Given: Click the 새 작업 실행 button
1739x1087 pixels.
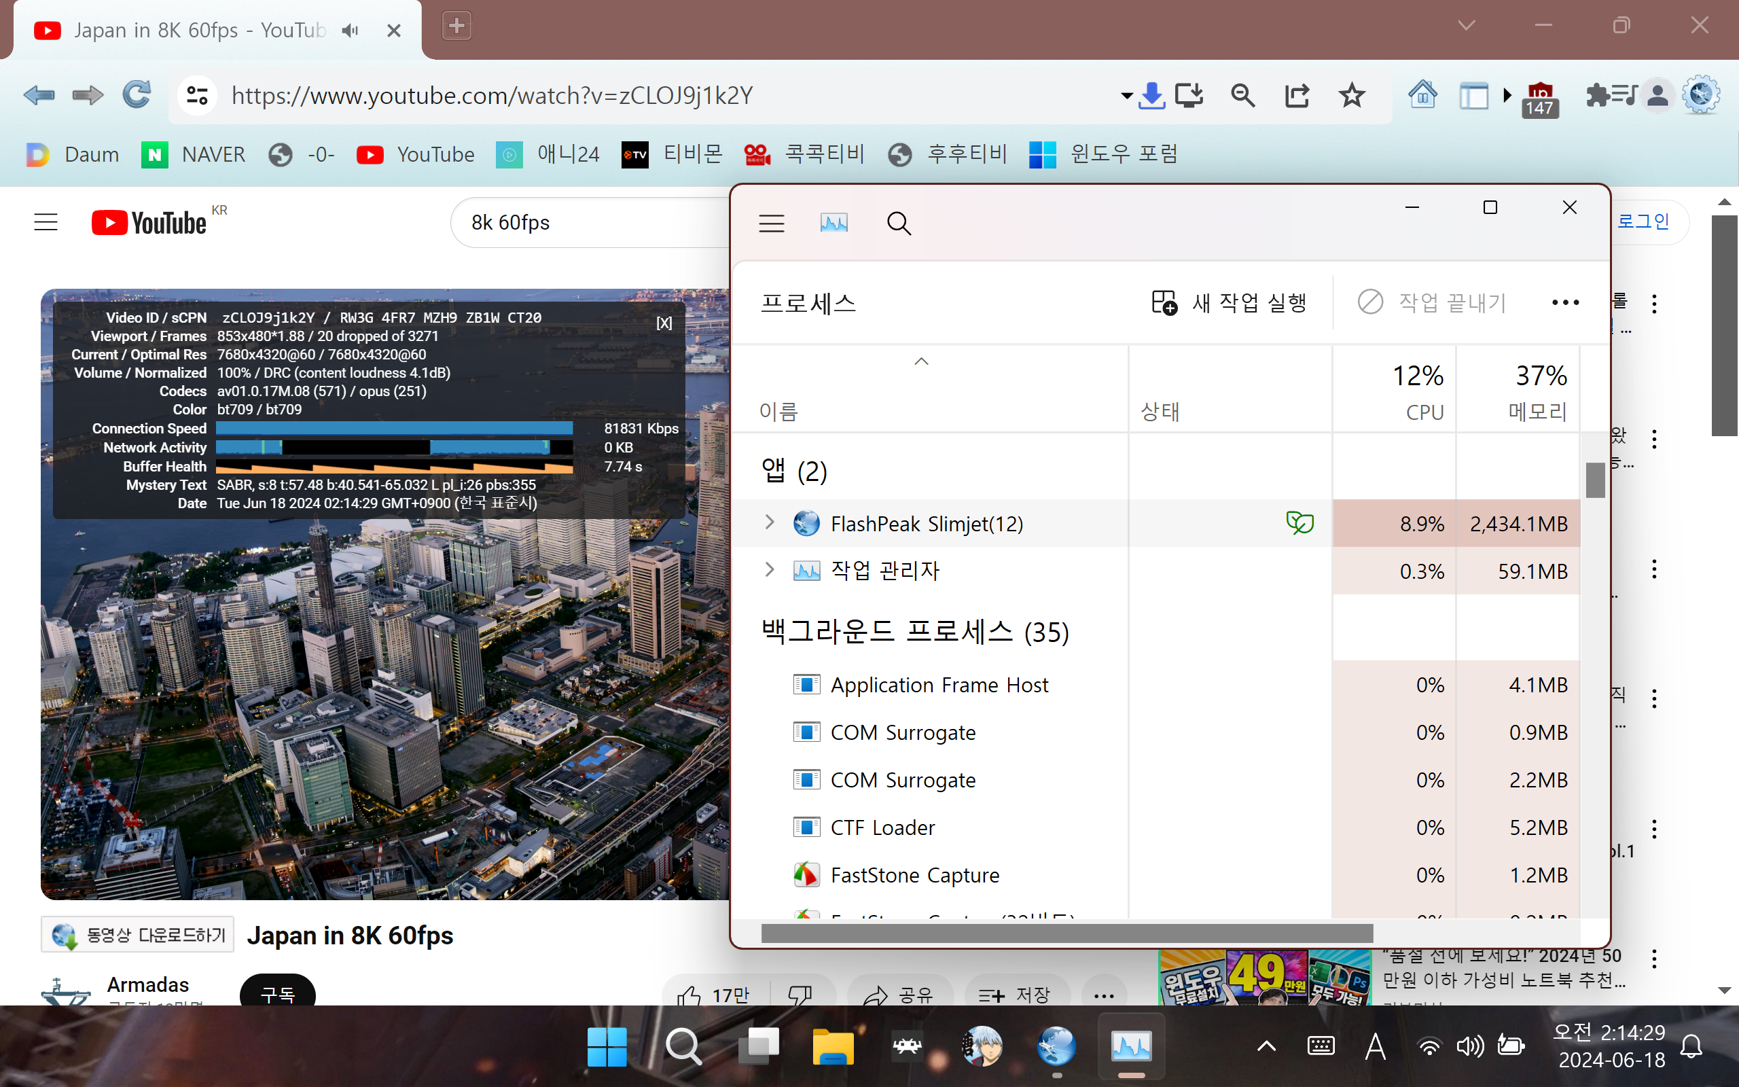Looking at the screenshot, I should [1229, 303].
